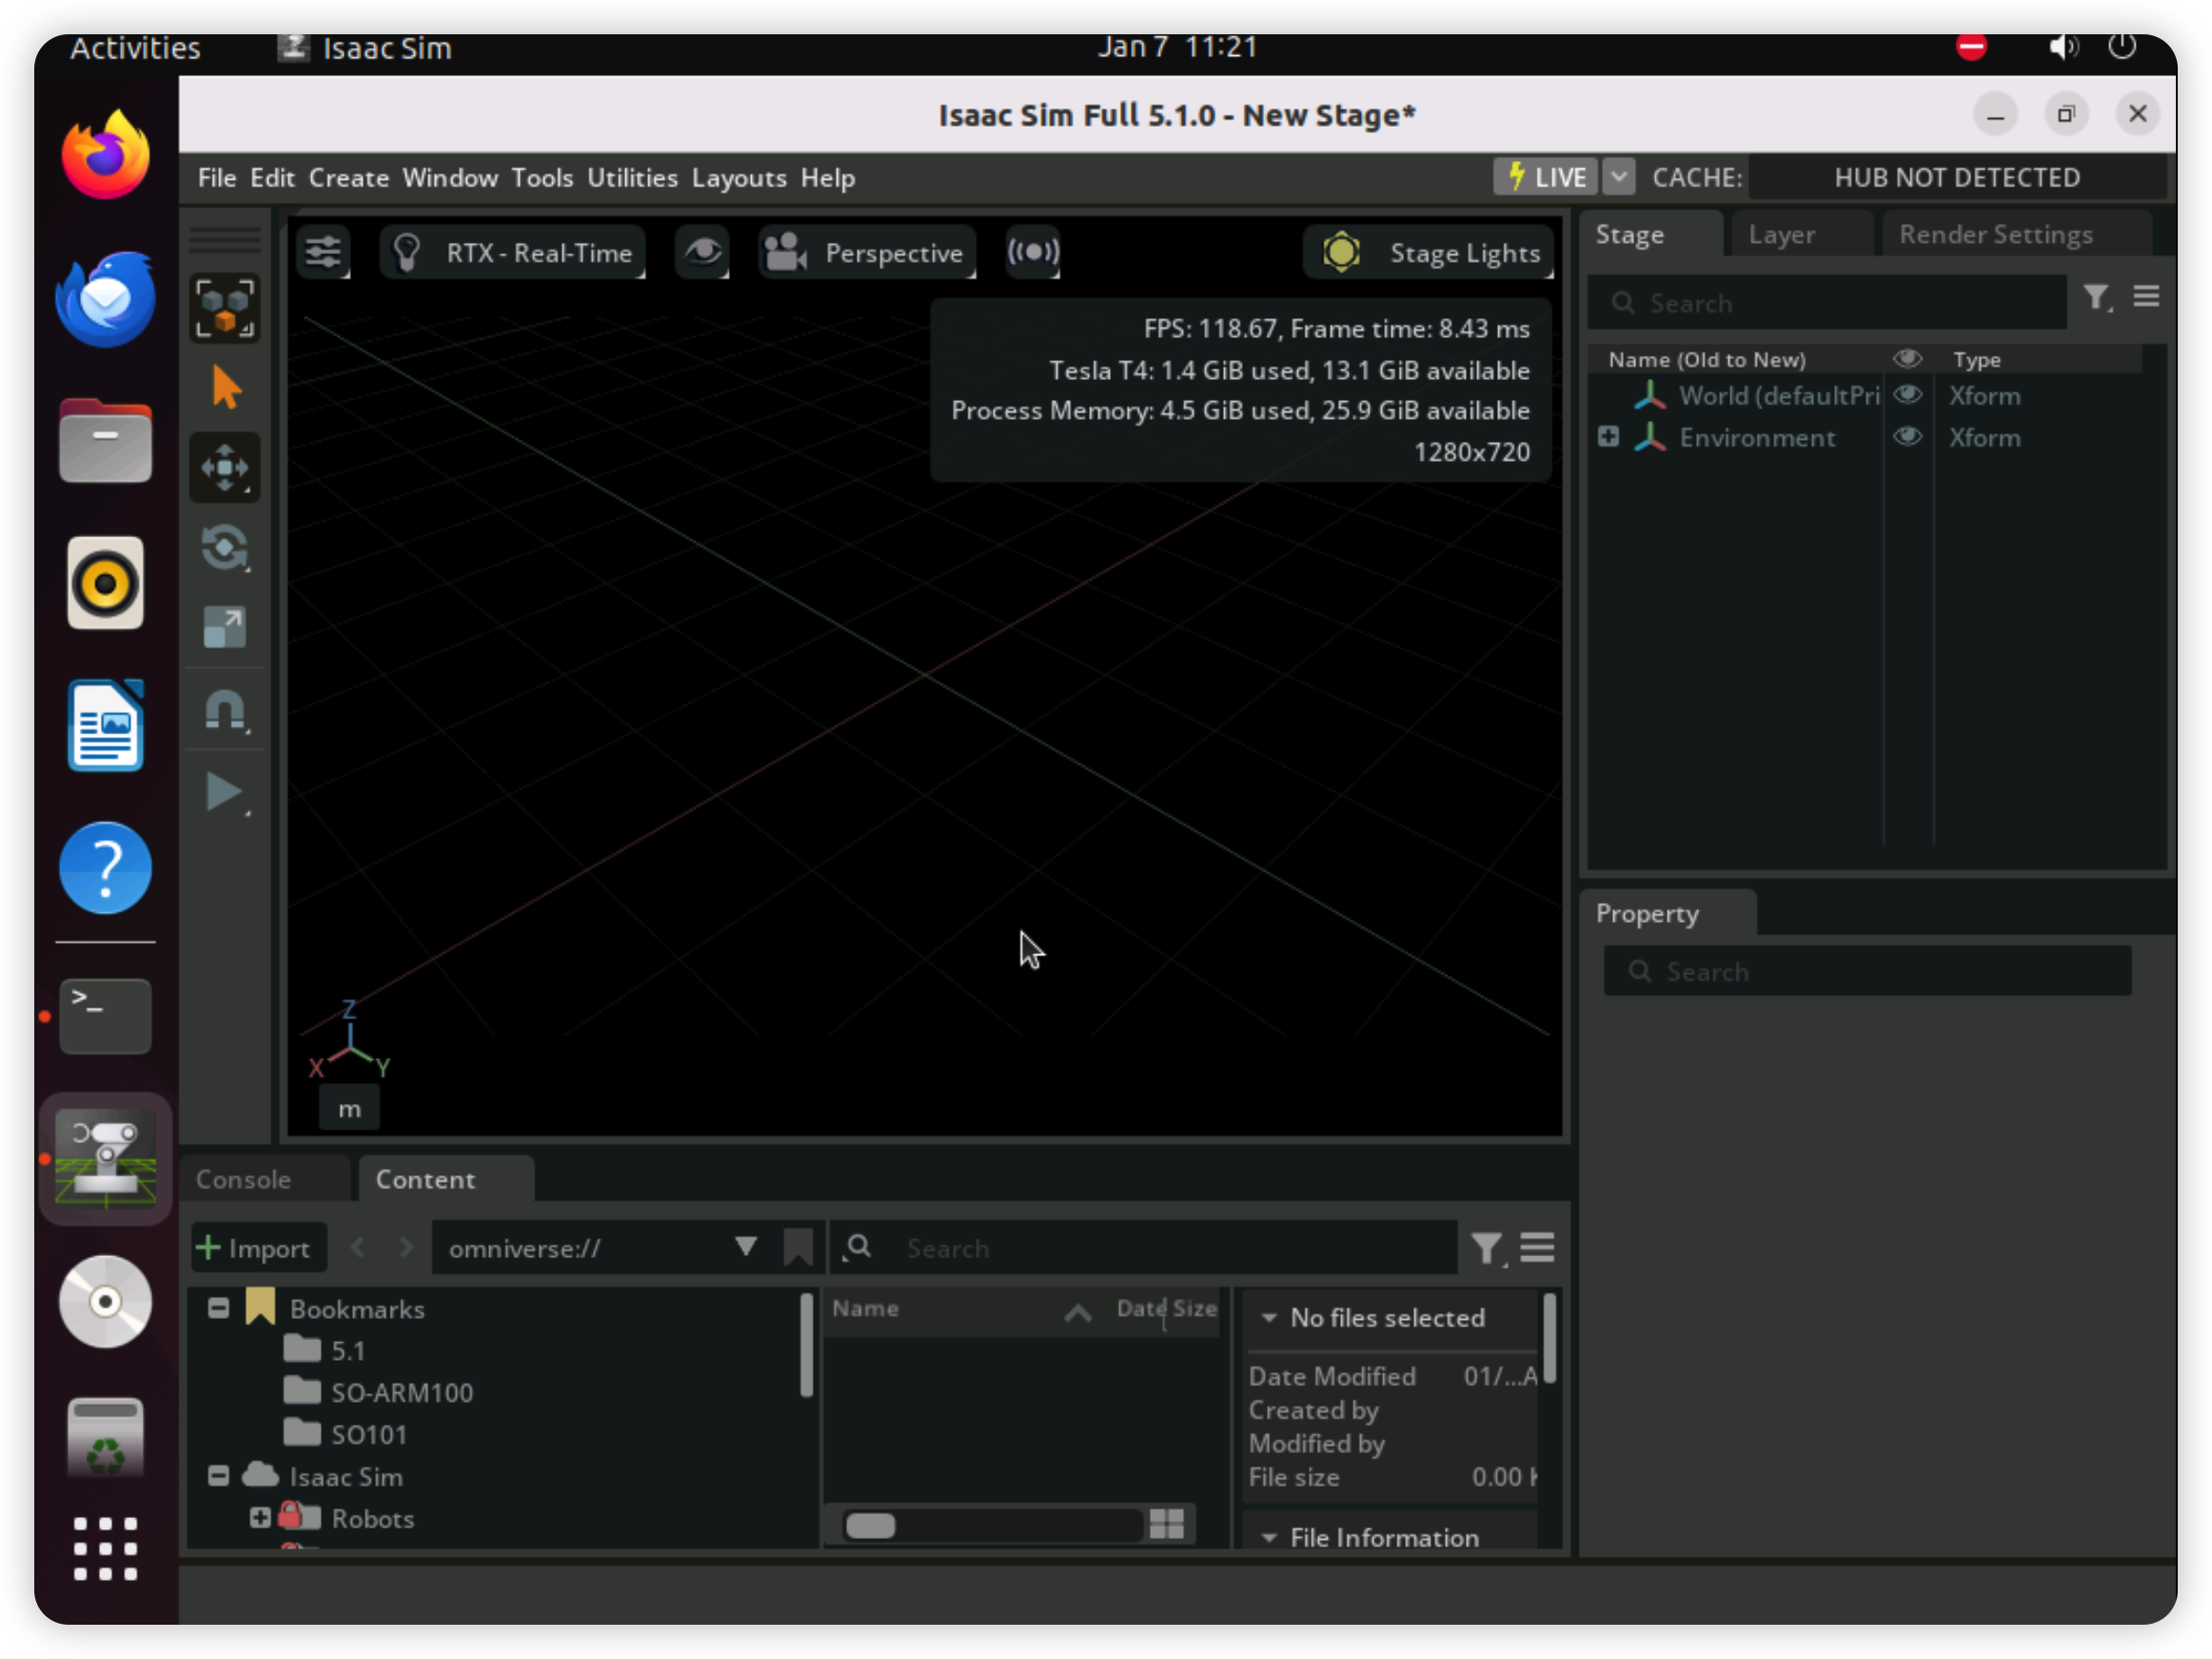2212x1659 pixels.
Task: Select the Scale tool icon
Action: click(x=225, y=628)
